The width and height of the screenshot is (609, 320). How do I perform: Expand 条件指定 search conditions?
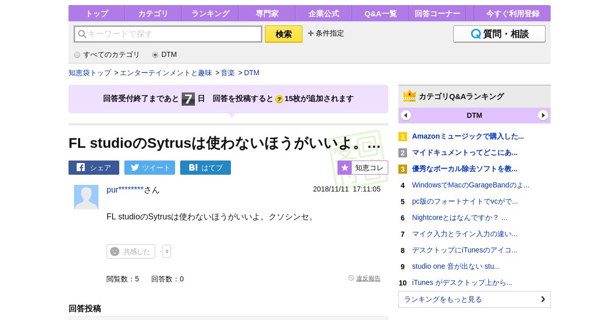point(326,34)
